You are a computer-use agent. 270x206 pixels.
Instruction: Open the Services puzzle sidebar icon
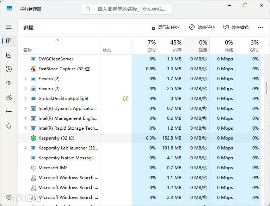pyautogui.click(x=9, y=126)
